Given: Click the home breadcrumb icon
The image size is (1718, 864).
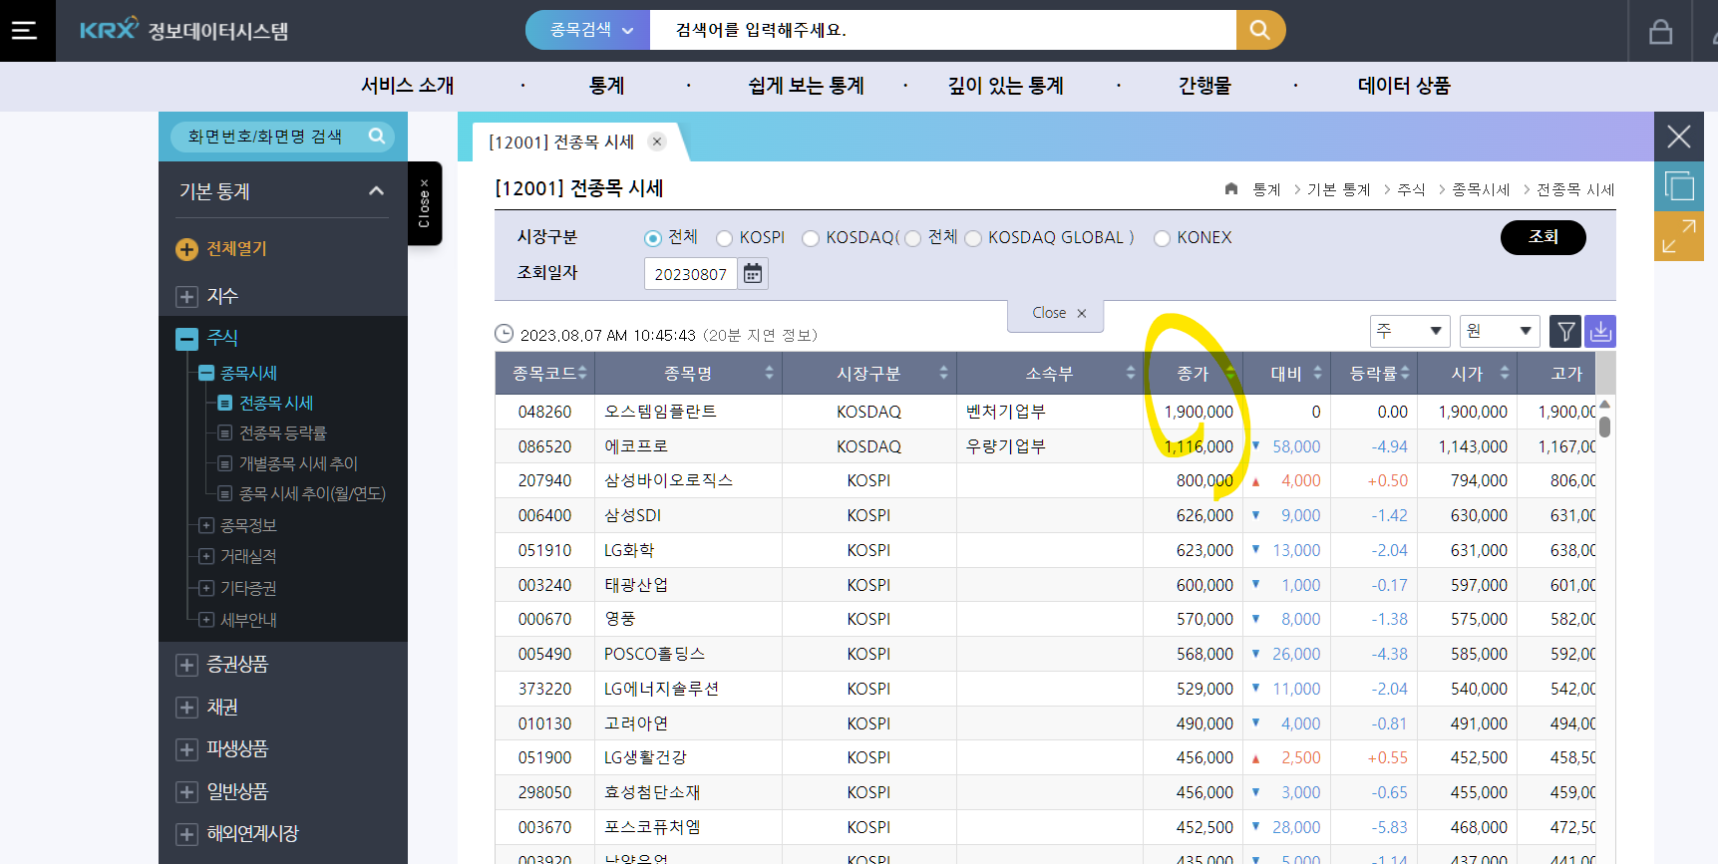Looking at the screenshot, I should point(1231,188).
